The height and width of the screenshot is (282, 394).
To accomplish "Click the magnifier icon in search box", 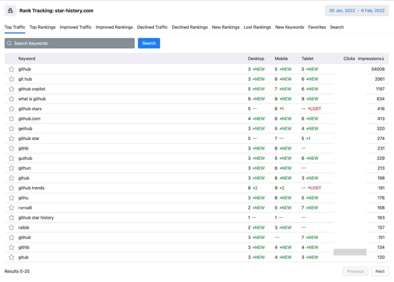I will [x=9, y=43].
